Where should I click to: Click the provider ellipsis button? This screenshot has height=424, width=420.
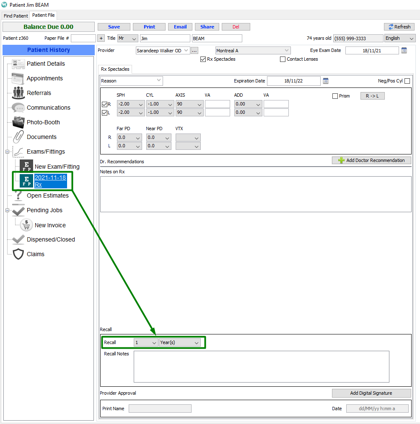coord(194,51)
